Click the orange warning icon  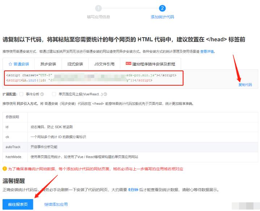(5, 168)
